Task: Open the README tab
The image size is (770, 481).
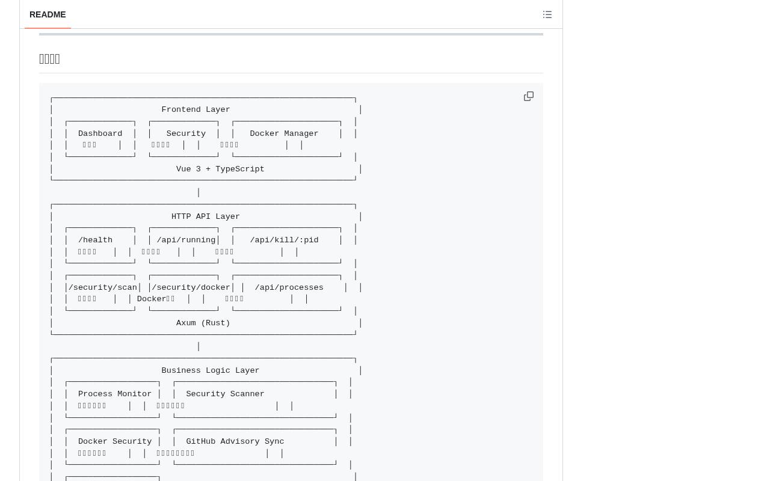Action: [x=48, y=14]
